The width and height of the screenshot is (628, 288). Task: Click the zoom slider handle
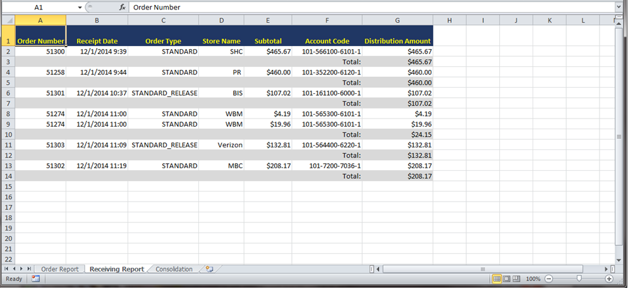pos(579,279)
